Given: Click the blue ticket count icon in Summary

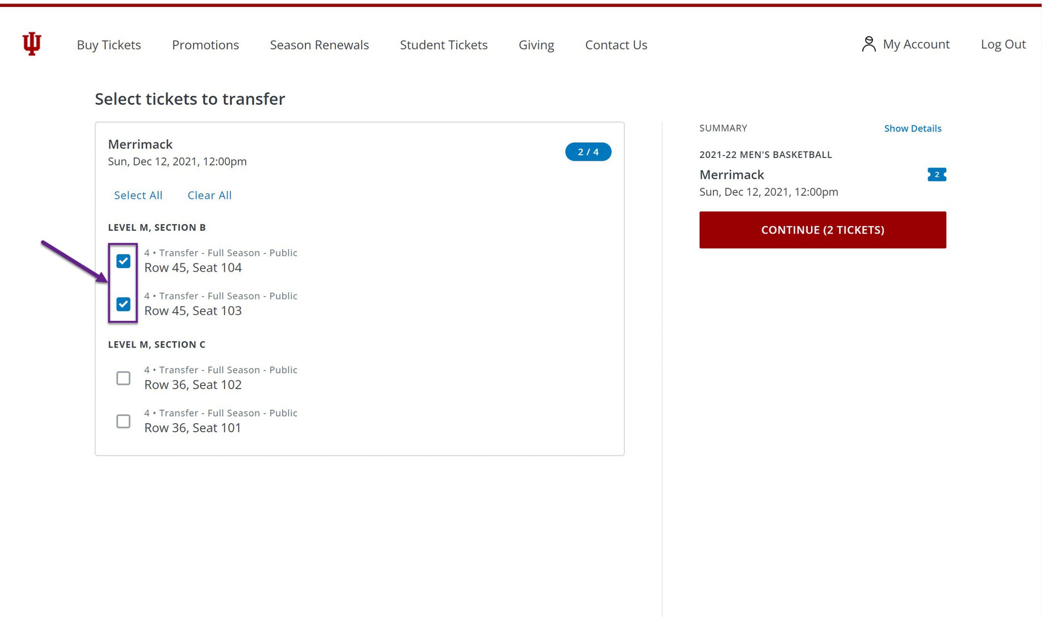Looking at the screenshot, I should 936,174.
